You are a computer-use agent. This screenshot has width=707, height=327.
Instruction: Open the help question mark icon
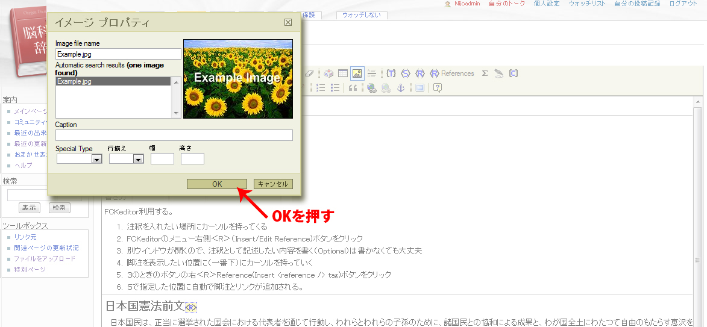[x=438, y=88]
